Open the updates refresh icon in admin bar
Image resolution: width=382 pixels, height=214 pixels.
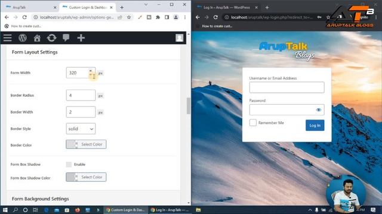coord(51,38)
